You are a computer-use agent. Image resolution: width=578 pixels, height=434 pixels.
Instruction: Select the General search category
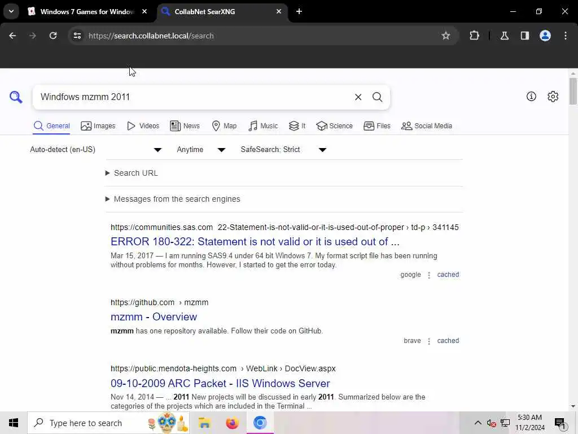coord(51,126)
